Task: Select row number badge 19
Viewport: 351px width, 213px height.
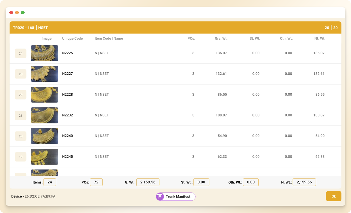Action: 20,157
